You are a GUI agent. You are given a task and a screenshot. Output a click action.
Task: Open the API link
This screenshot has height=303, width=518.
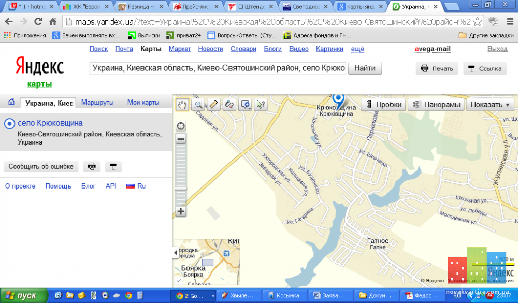(111, 186)
